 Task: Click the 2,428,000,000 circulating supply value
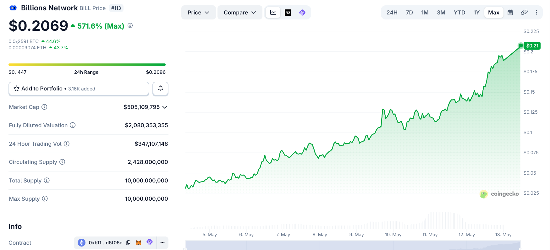148,162
